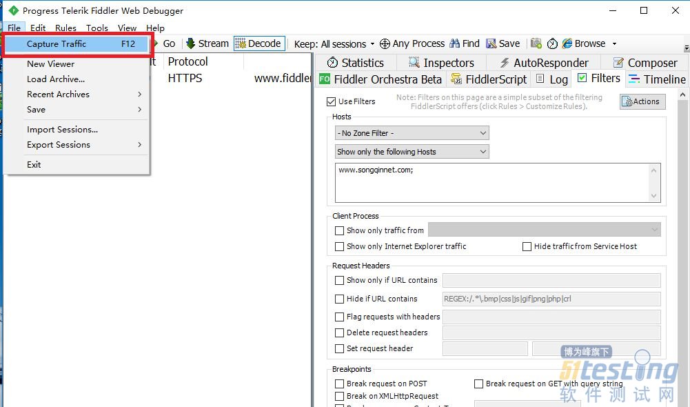Toggle the Decode toolbar button
Image resolution: width=690 pixels, height=407 pixels.
click(x=259, y=43)
